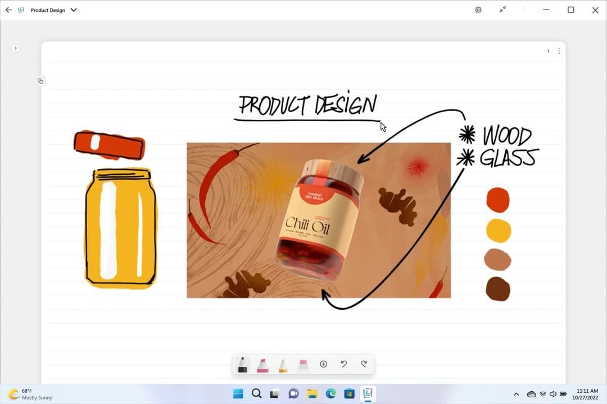Go back with the left arrow
The height and width of the screenshot is (404, 607).
(8, 10)
